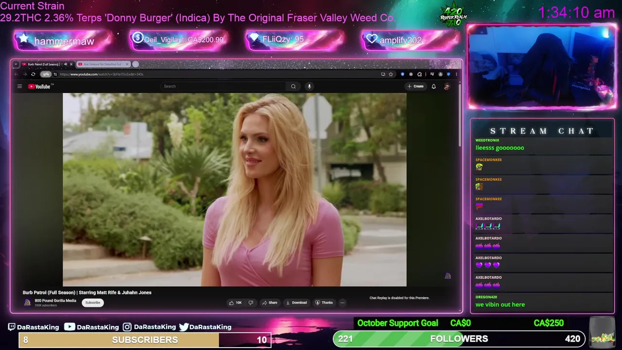The height and width of the screenshot is (350, 622).
Task: Click the Oeil_Vigilant donation badge
Action: point(178,40)
